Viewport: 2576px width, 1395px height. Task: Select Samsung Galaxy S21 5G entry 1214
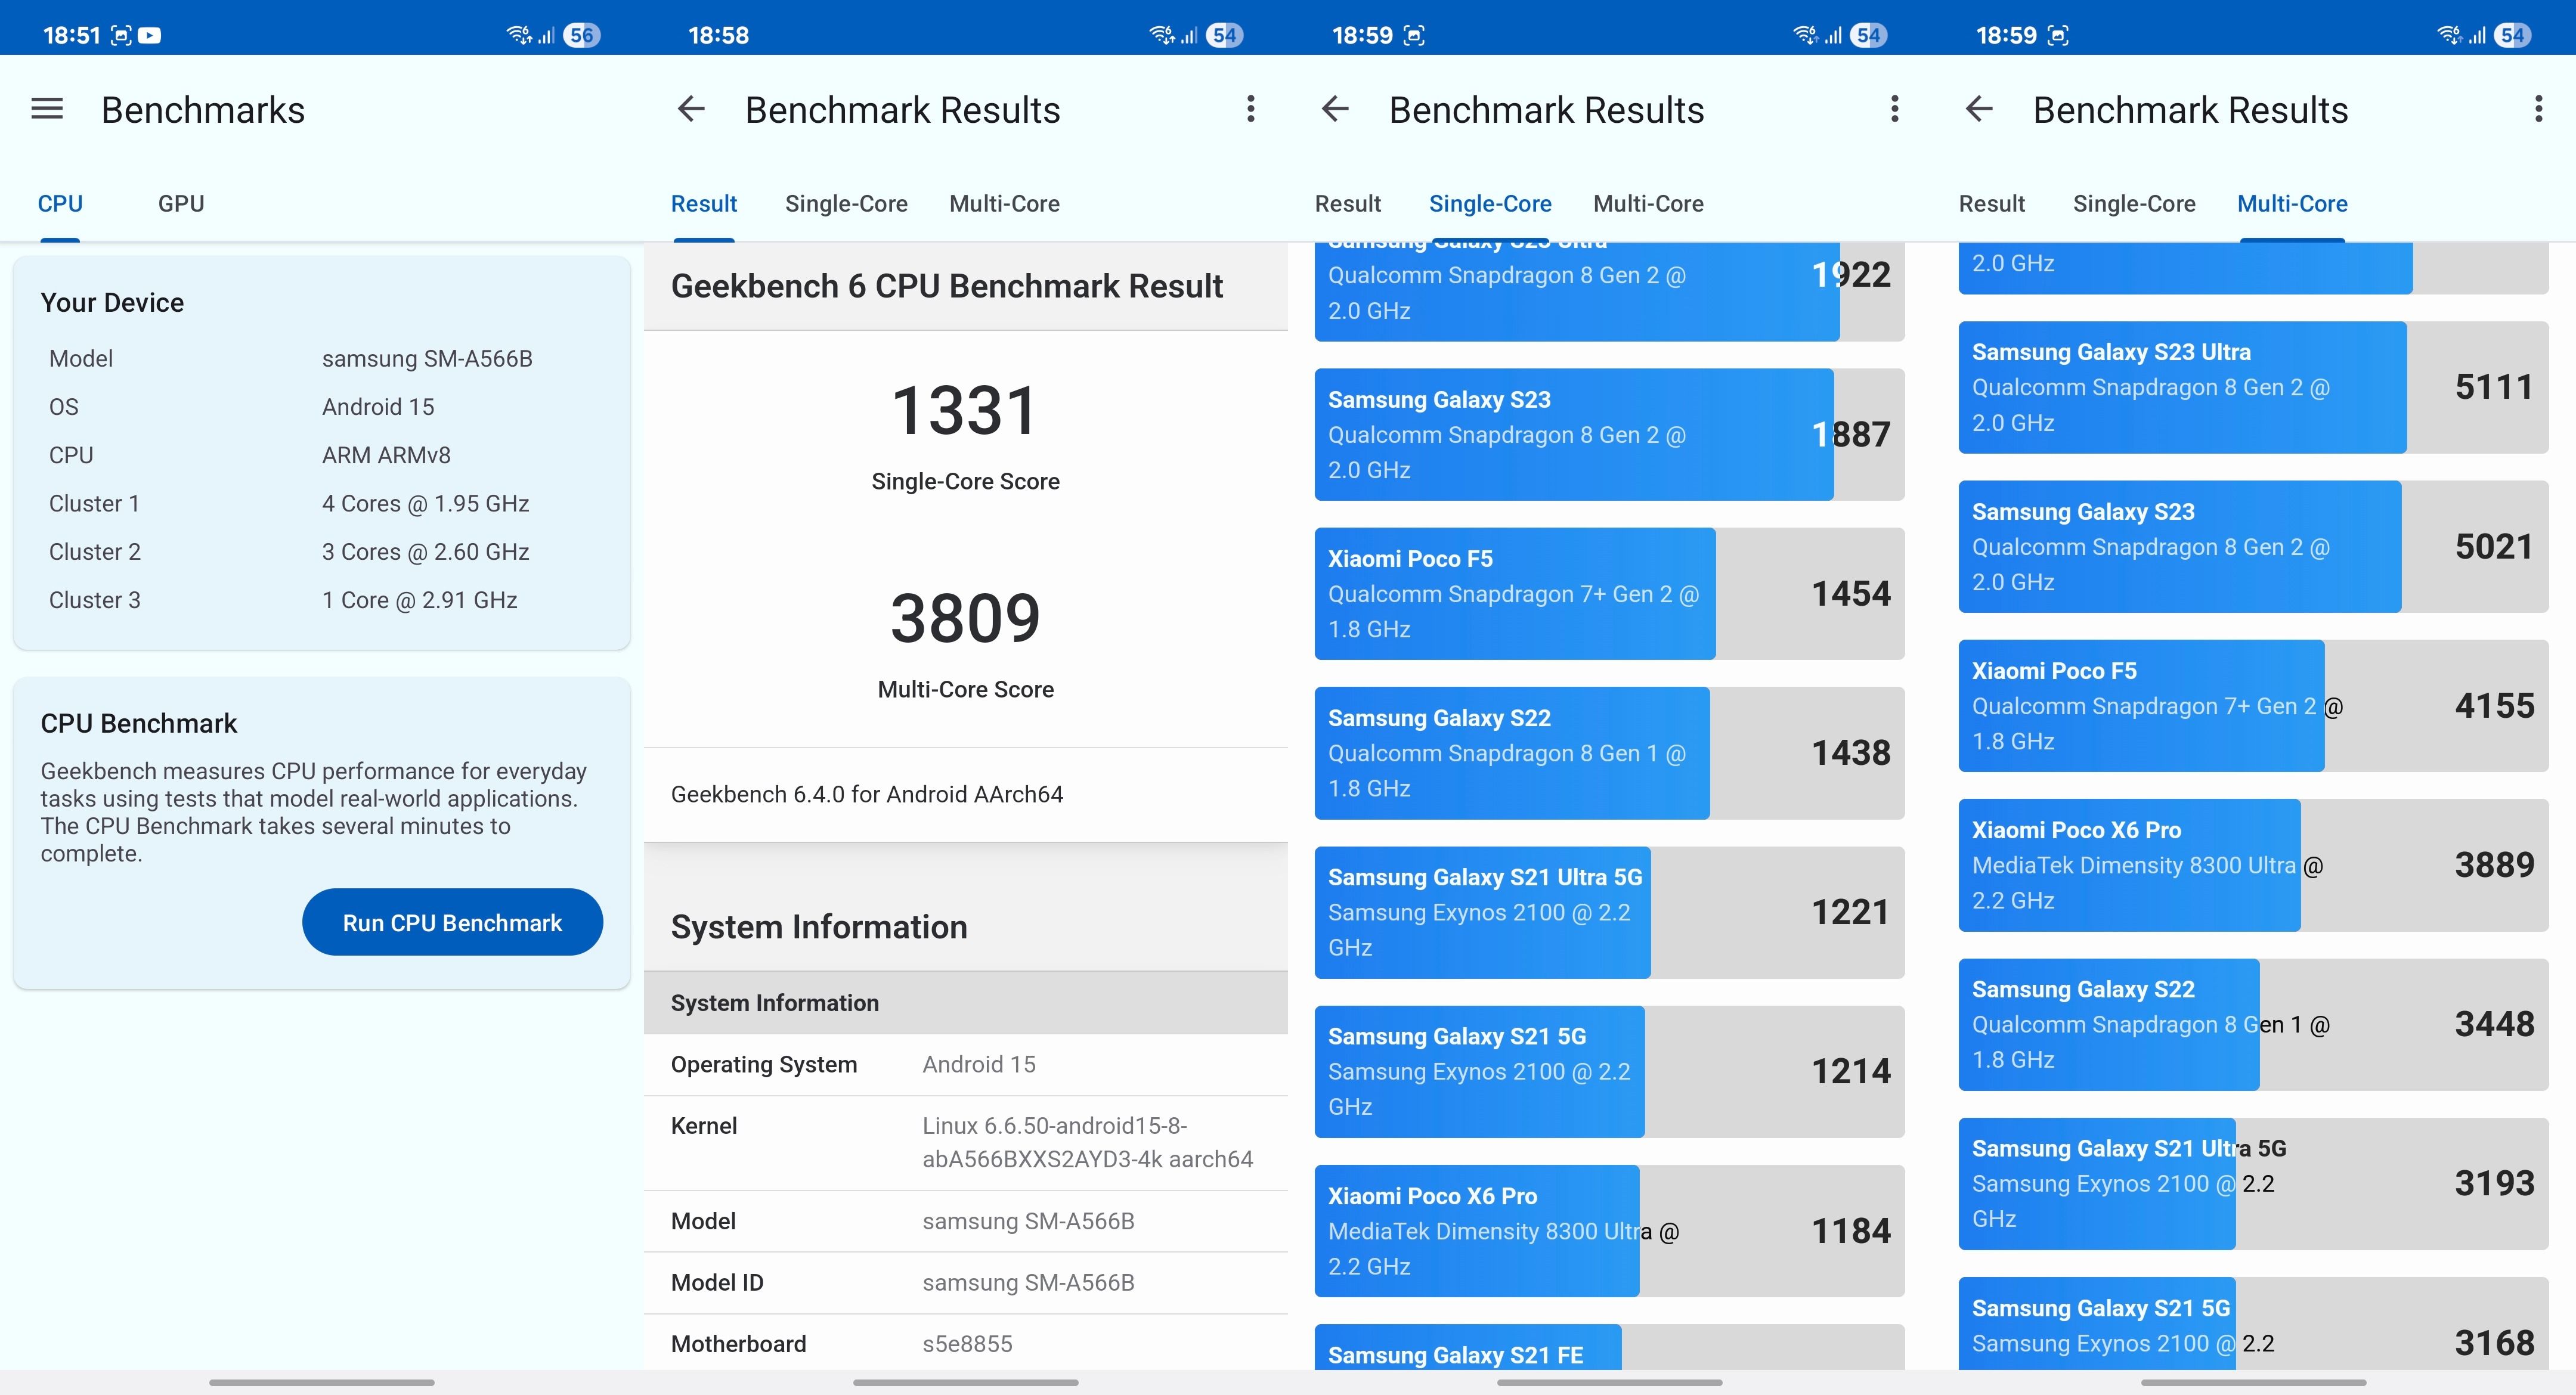1609,1071
